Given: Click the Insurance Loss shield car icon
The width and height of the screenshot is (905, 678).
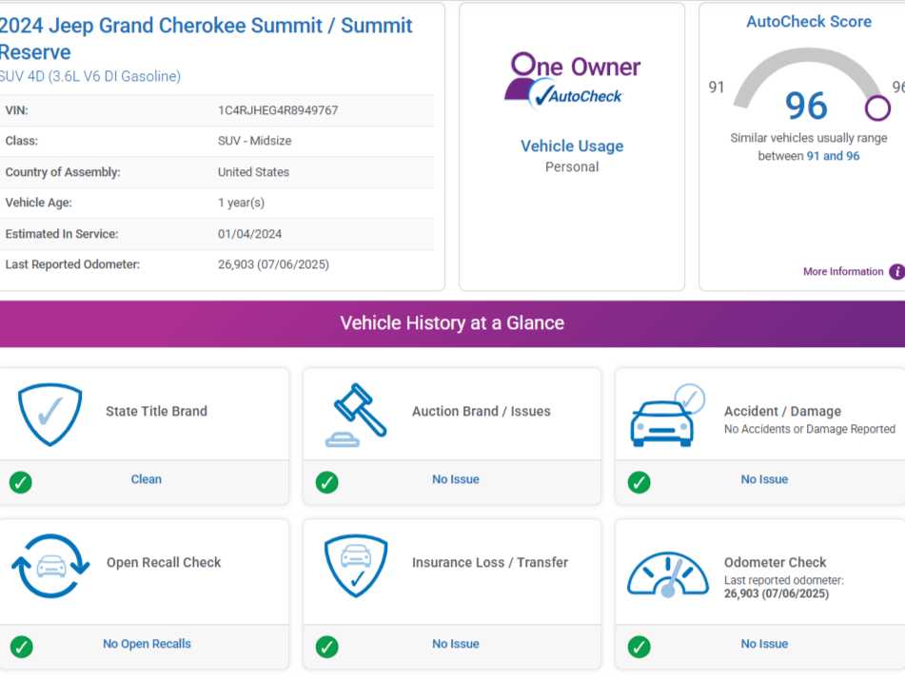Looking at the screenshot, I should click(x=356, y=565).
